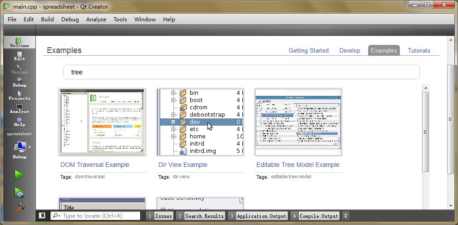This screenshot has width=458, height=225.
Task: Open Help mode in the sidebar
Action: (20, 122)
